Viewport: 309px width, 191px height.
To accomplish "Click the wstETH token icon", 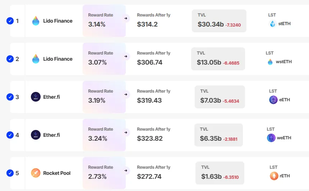I will point(270,62).
